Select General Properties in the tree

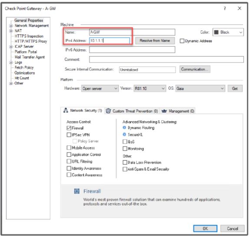pos(29,20)
